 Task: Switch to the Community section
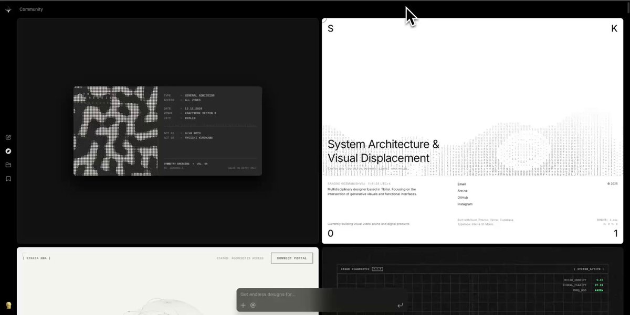(x=31, y=9)
